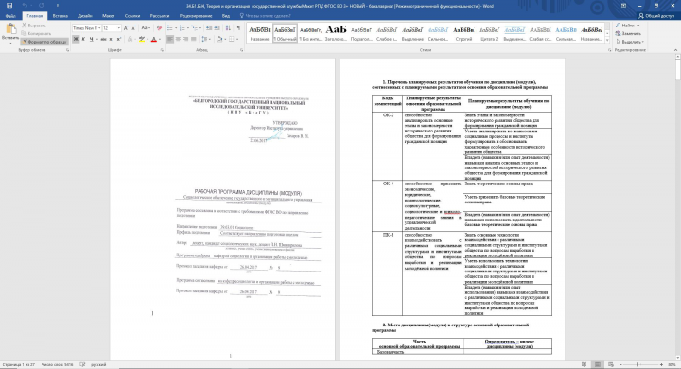Toggle superscript formatting
The image size is (681, 369).
119,39
